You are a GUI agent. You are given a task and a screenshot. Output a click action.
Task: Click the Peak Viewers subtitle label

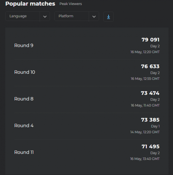tap(71, 4)
